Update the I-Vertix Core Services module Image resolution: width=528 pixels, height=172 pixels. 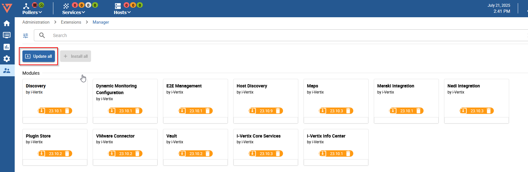pos(253,153)
